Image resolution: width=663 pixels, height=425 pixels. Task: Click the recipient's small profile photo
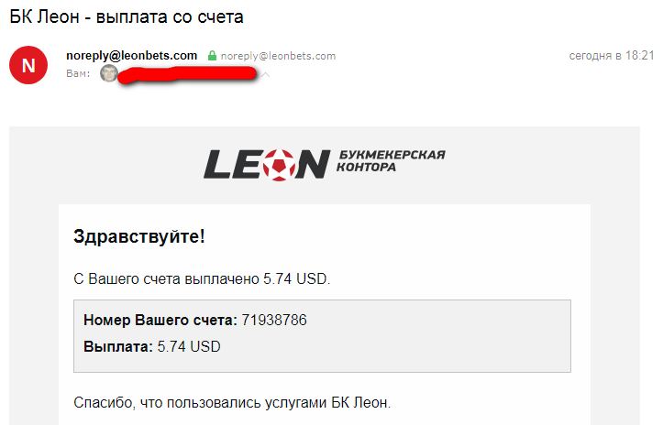point(108,73)
